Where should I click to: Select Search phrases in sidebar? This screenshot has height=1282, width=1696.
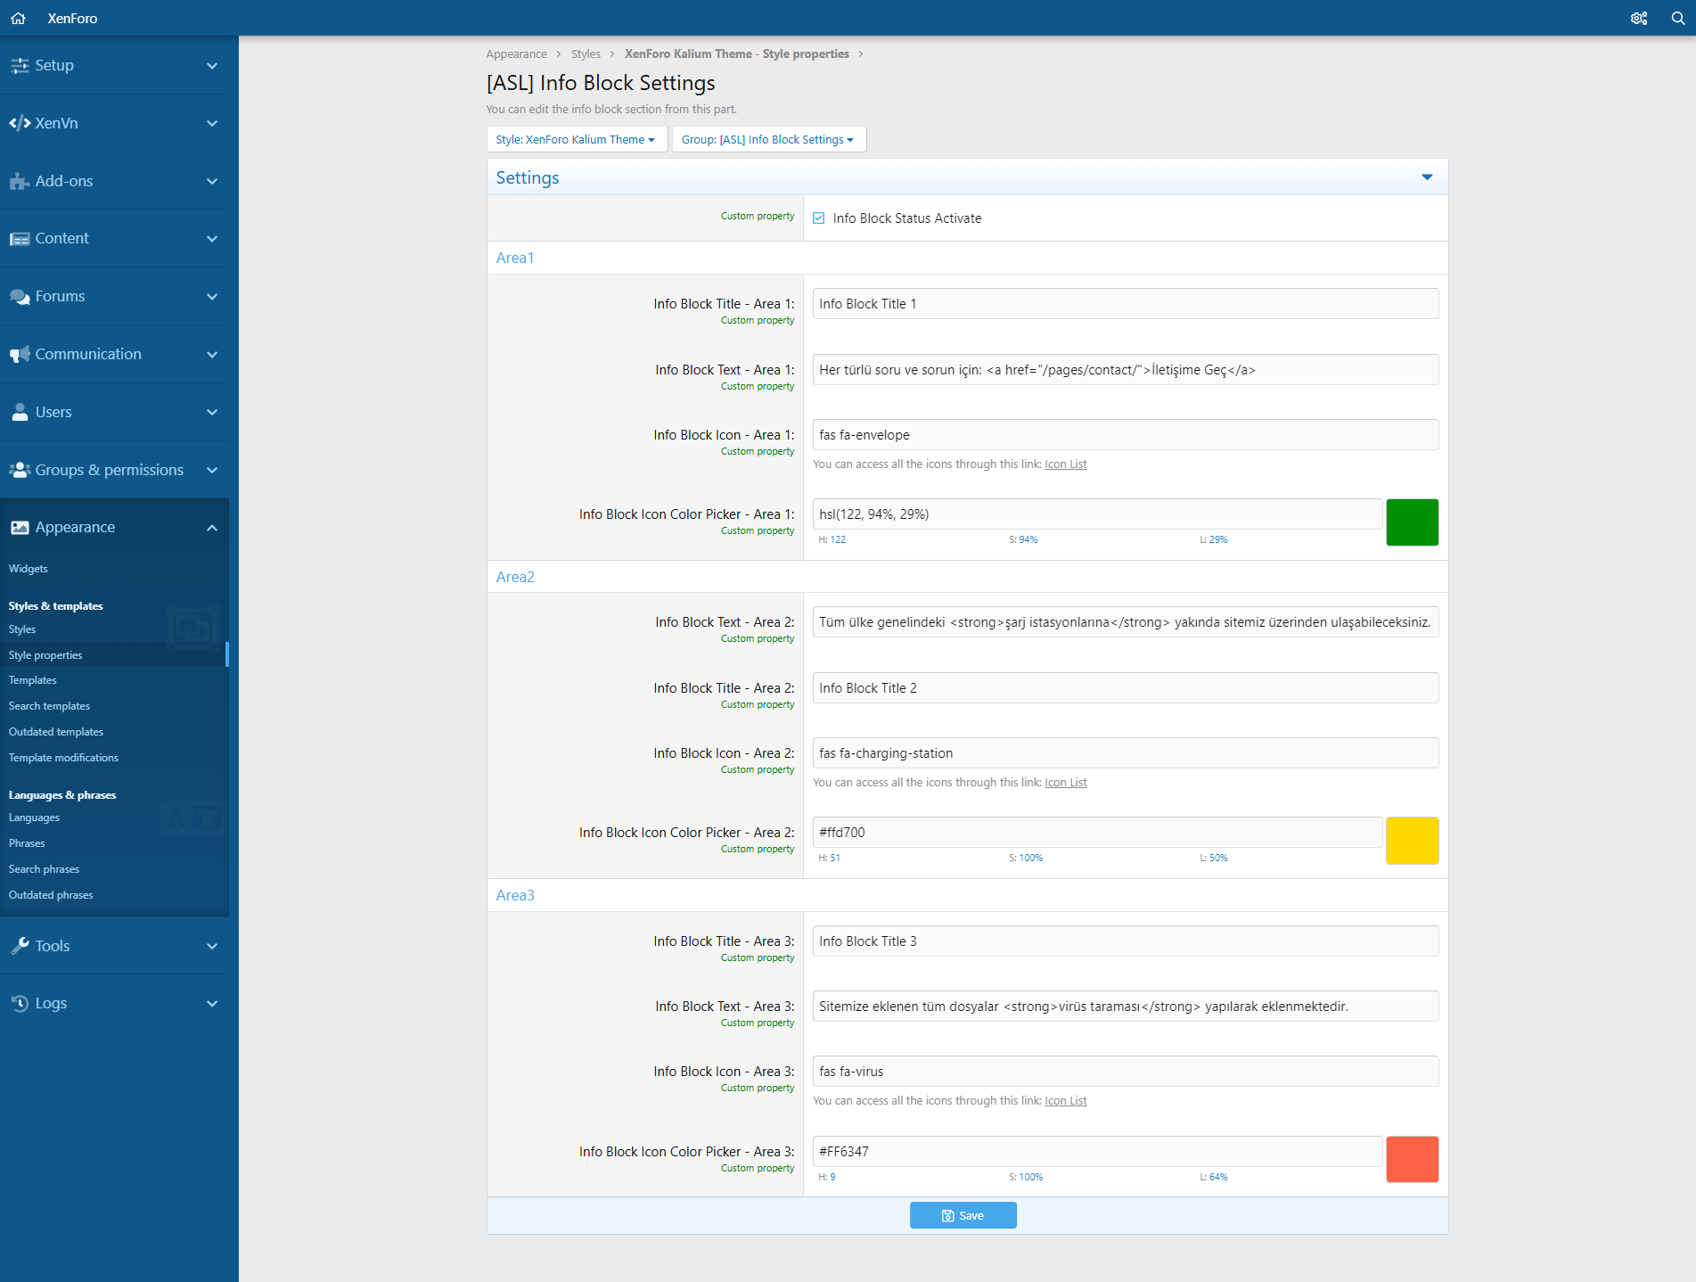[x=44, y=869]
